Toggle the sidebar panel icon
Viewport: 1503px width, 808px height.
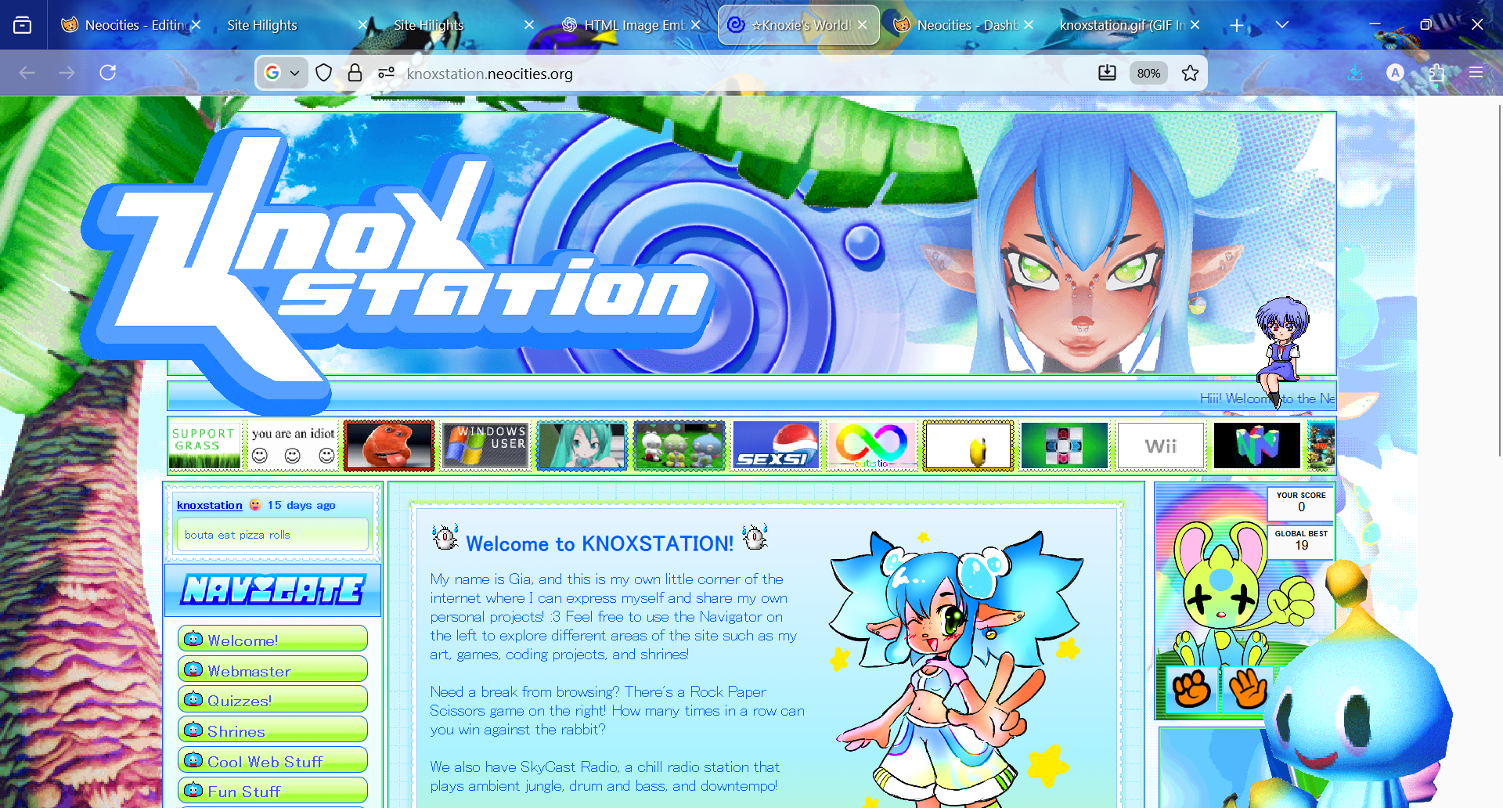(23, 24)
